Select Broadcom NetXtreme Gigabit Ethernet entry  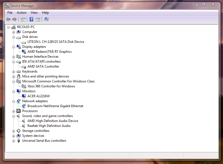coord(55,106)
